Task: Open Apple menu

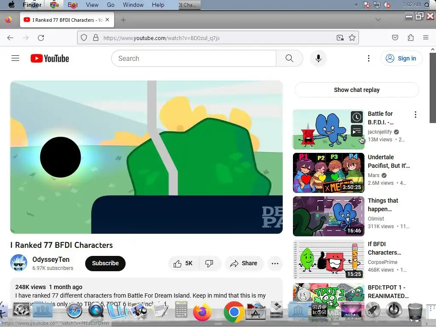Action: (11, 5)
